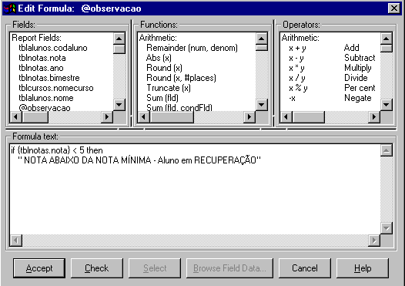
Task: Select the tblnotas.bimestre field
Action: [x=49, y=78]
